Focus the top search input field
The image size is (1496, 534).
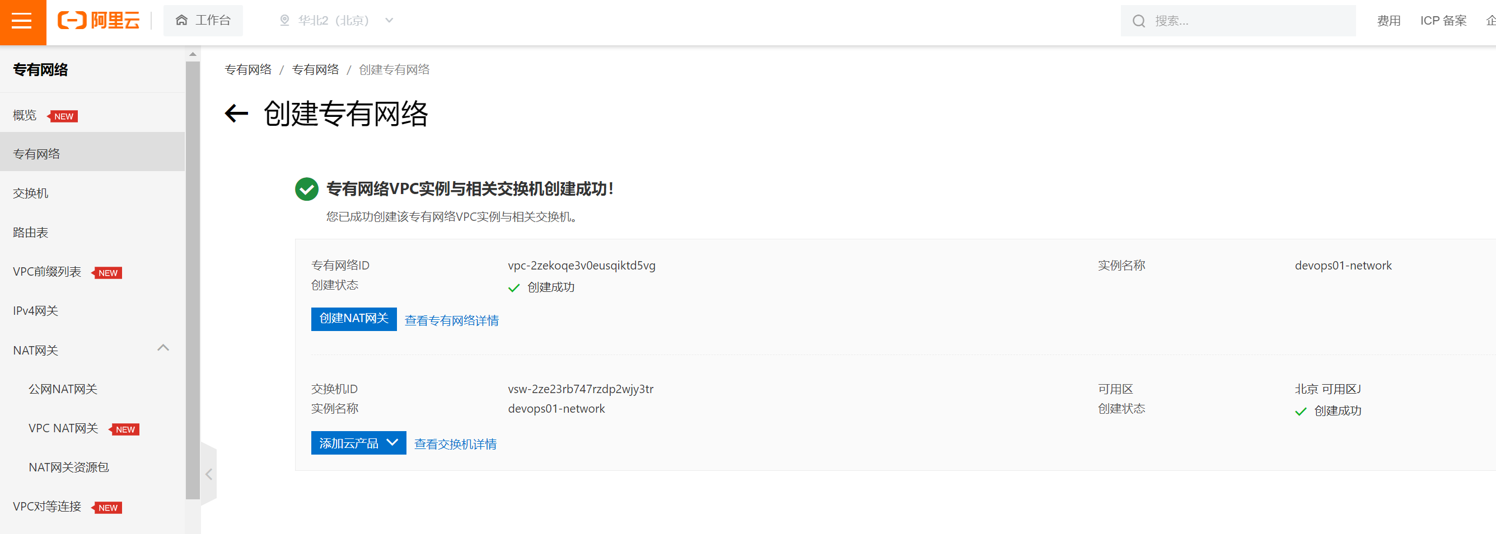1249,21
